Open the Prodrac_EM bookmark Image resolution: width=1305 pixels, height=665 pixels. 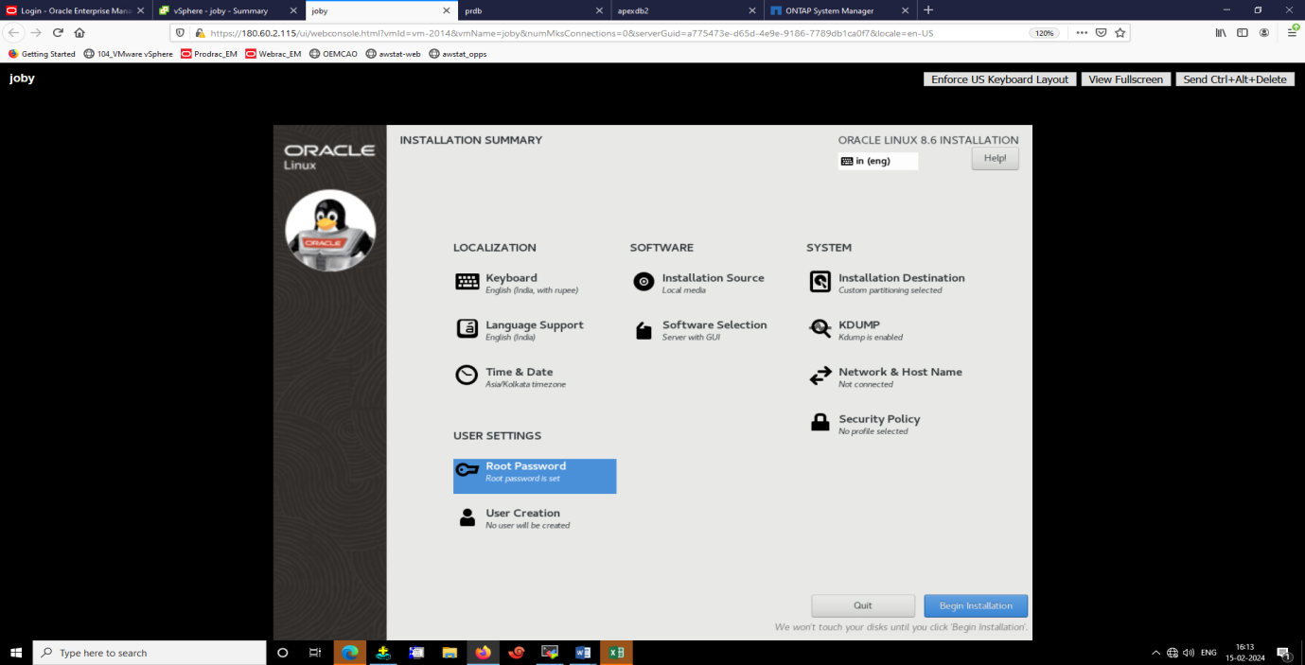pyautogui.click(x=209, y=54)
